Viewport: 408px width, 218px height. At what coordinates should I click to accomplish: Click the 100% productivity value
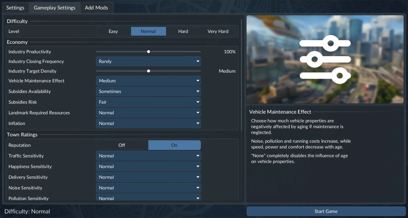(229, 52)
